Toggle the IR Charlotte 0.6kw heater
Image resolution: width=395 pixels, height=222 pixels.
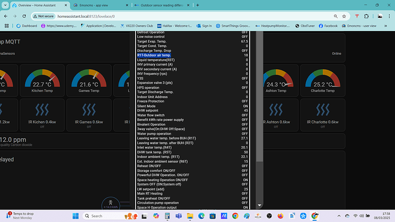tap(322, 115)
